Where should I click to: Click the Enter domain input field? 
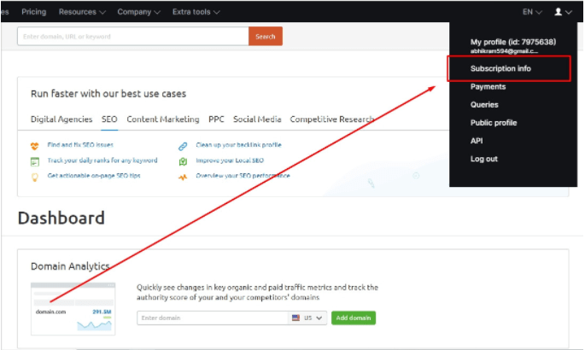tap(213, 318)
